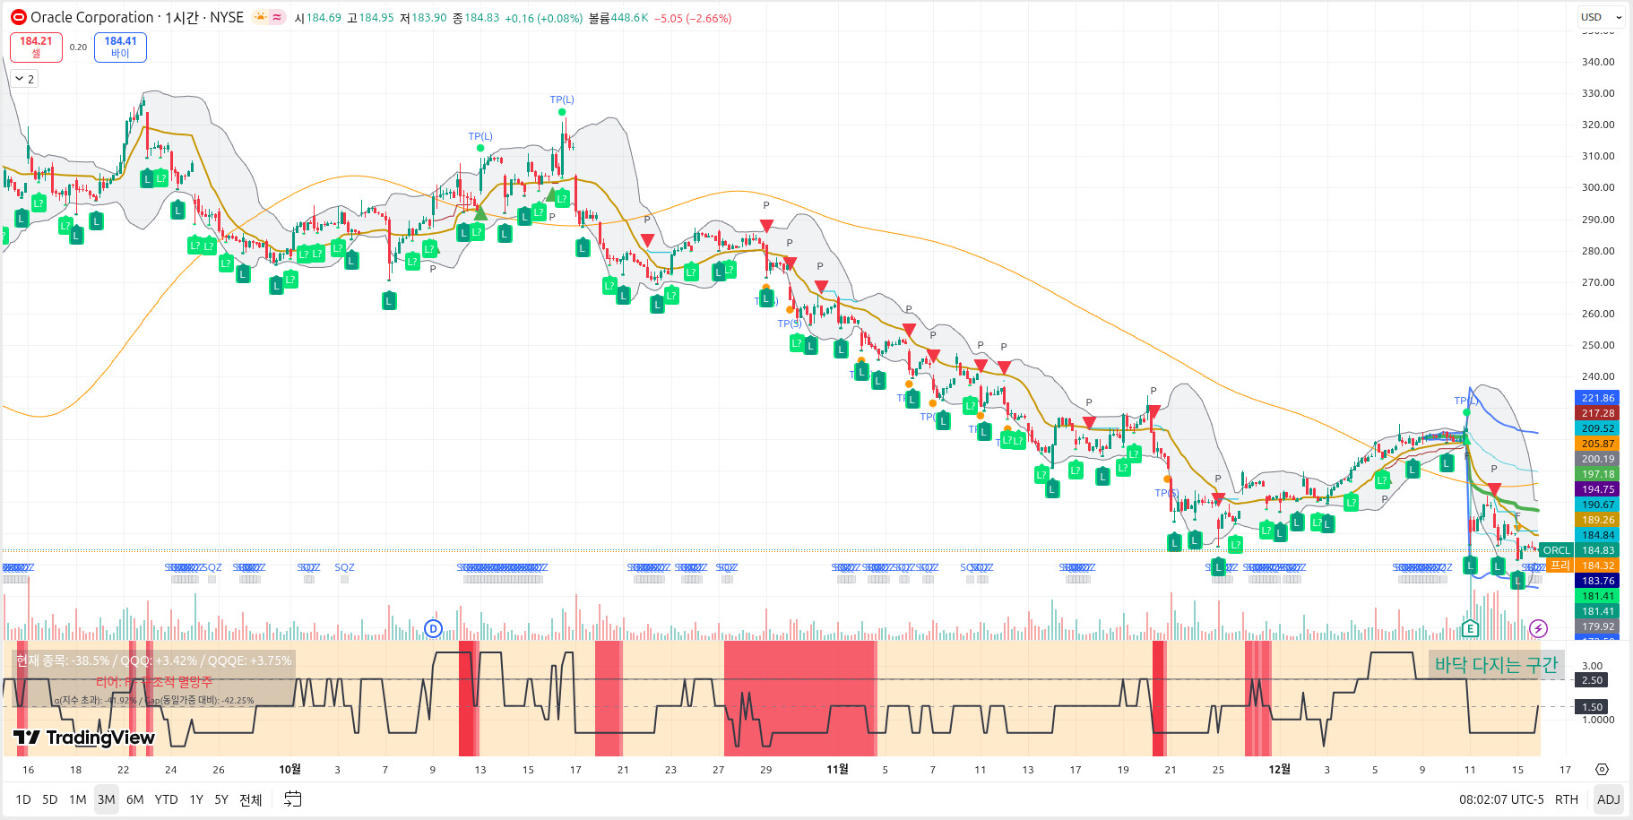Click the green E earnings marker
The image size is (1633, 820).
1470,628
